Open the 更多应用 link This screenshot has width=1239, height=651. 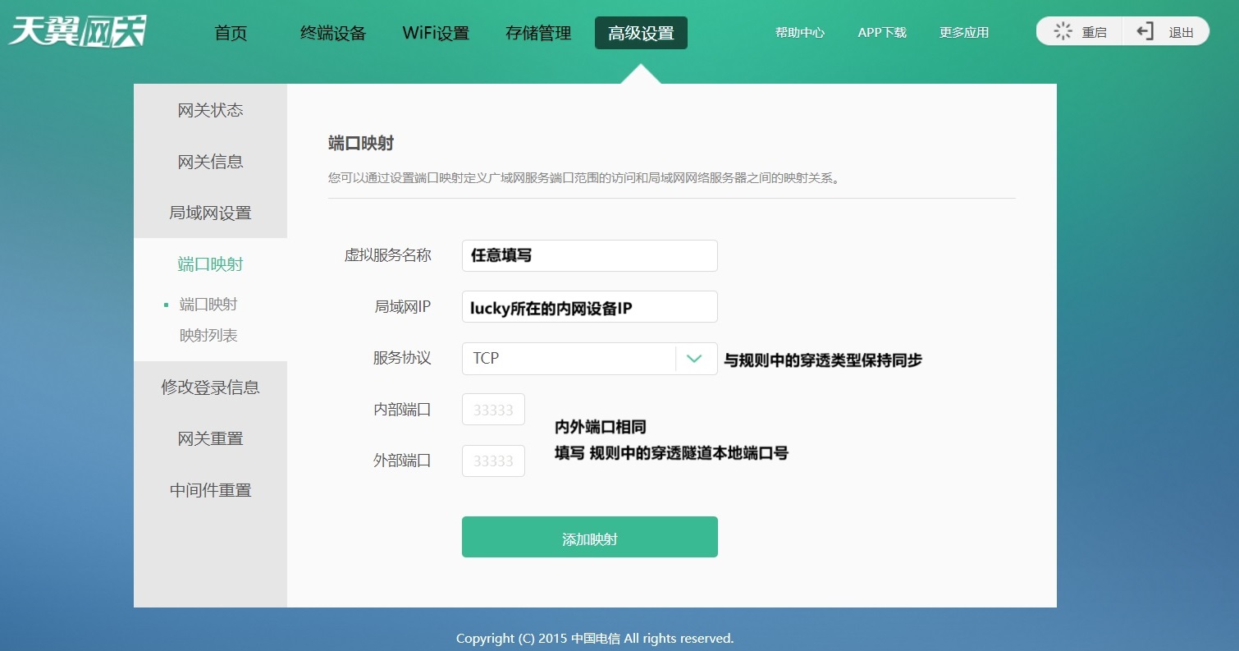(x=964, y=33)
